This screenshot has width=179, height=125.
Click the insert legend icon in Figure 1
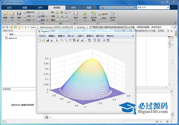tap(99, 40)
